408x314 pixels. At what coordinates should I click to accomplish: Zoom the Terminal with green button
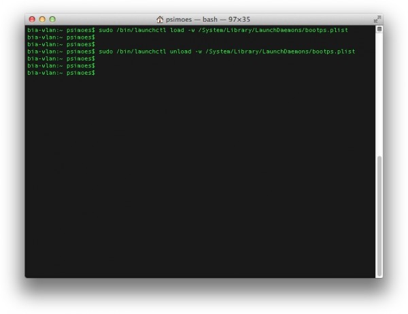(x=52, y=19)
